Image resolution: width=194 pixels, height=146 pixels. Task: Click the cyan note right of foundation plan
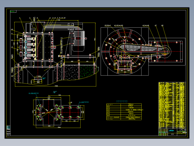coord(84,102)
